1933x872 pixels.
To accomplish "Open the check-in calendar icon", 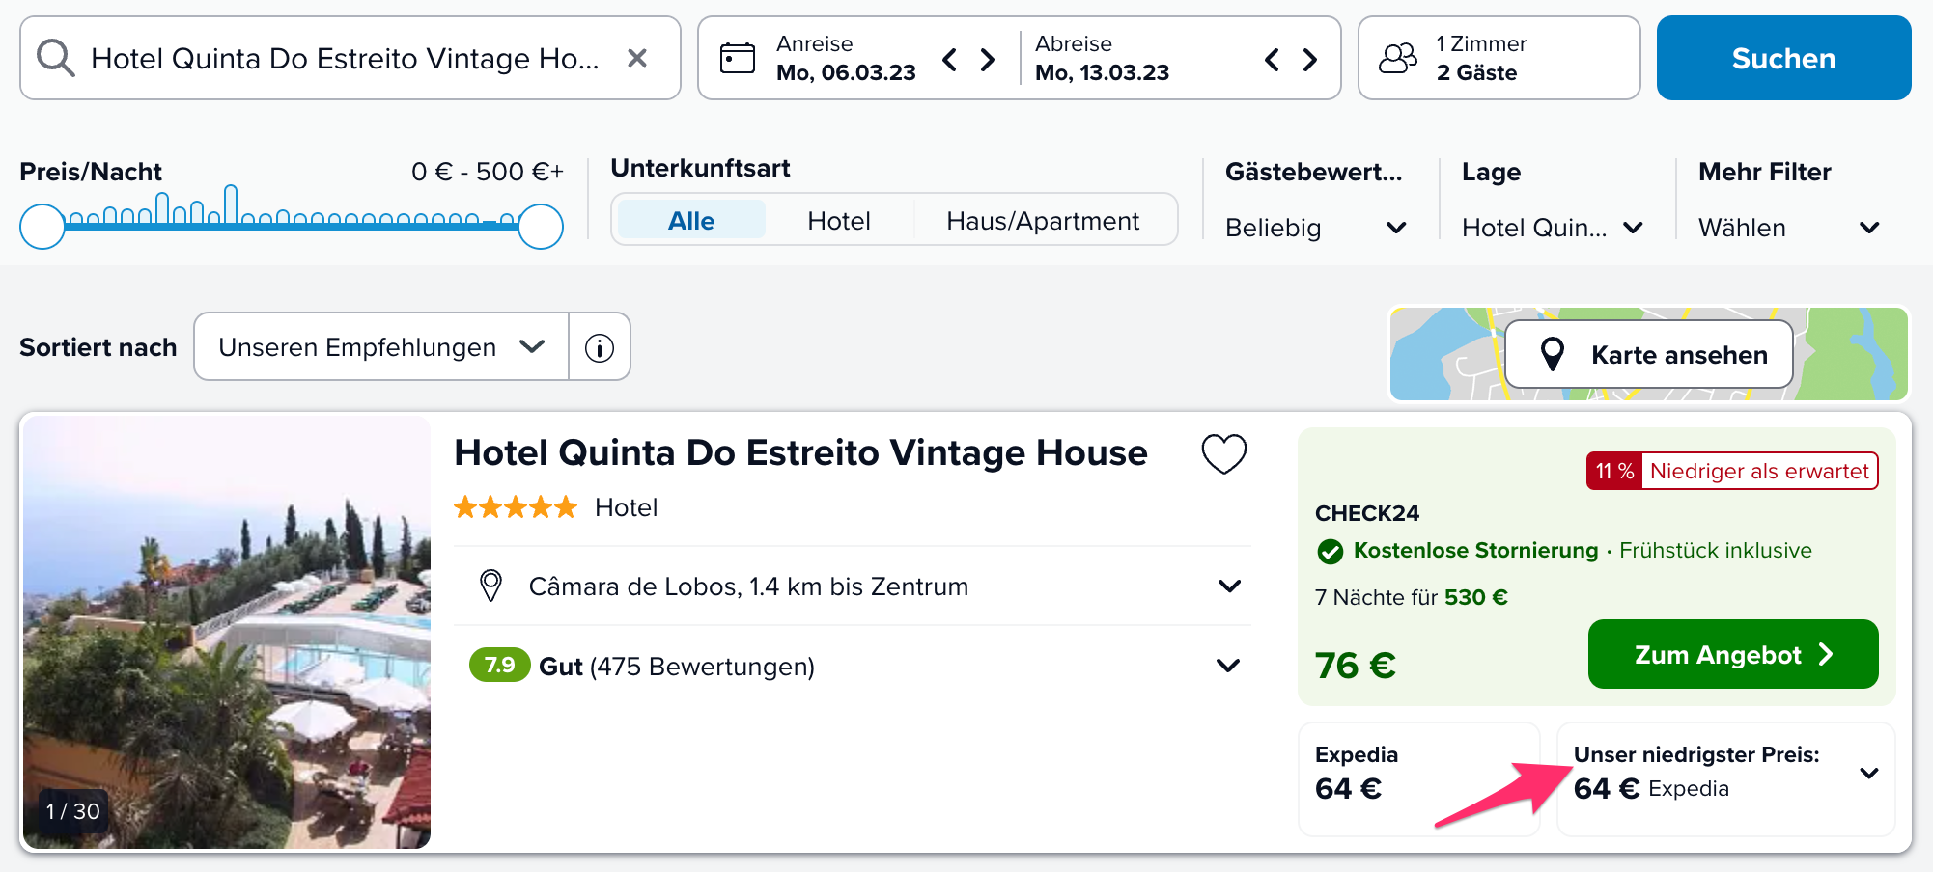I will point(738,58).
